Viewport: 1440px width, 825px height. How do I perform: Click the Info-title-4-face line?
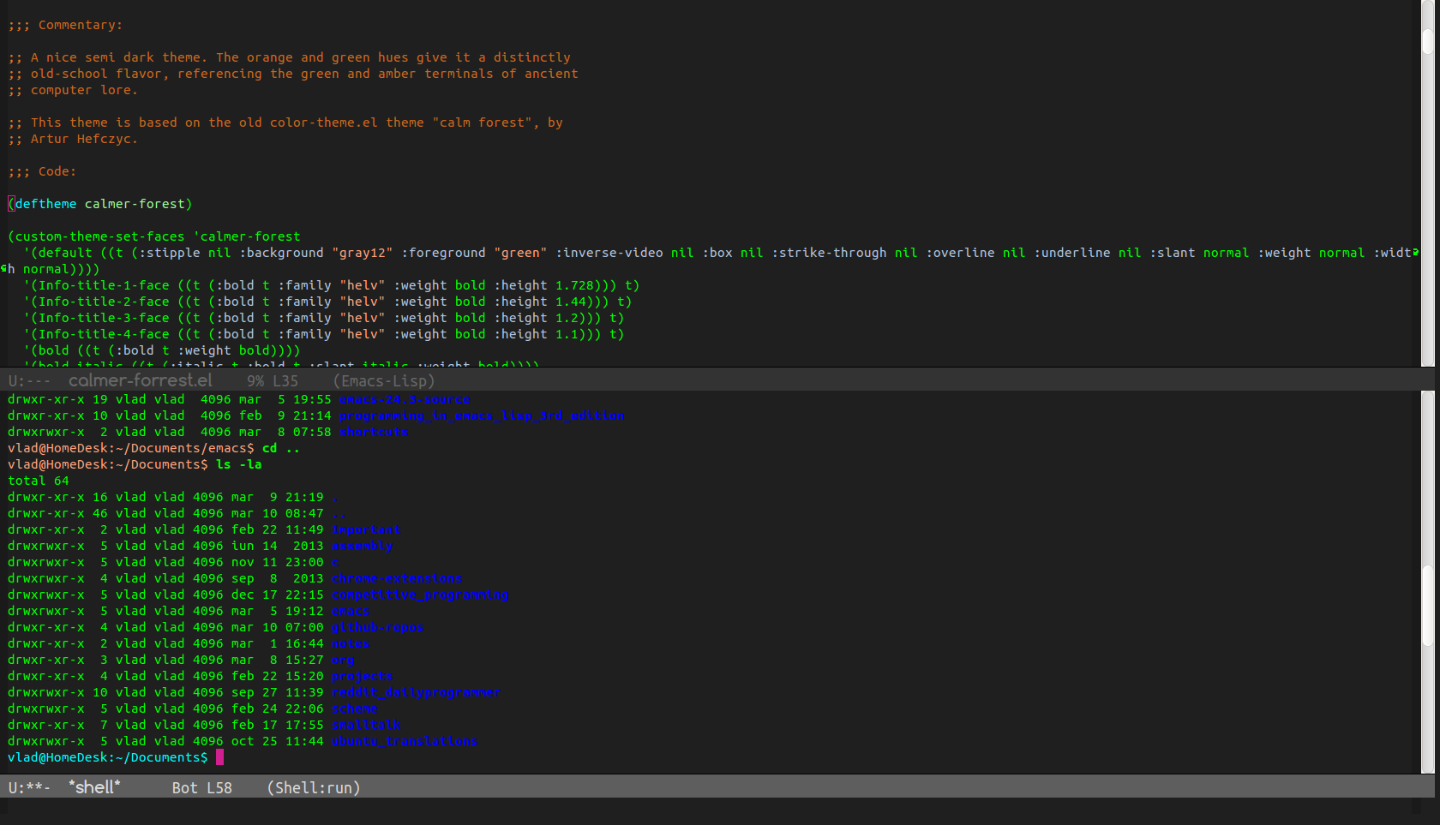(x=324, y=334)
